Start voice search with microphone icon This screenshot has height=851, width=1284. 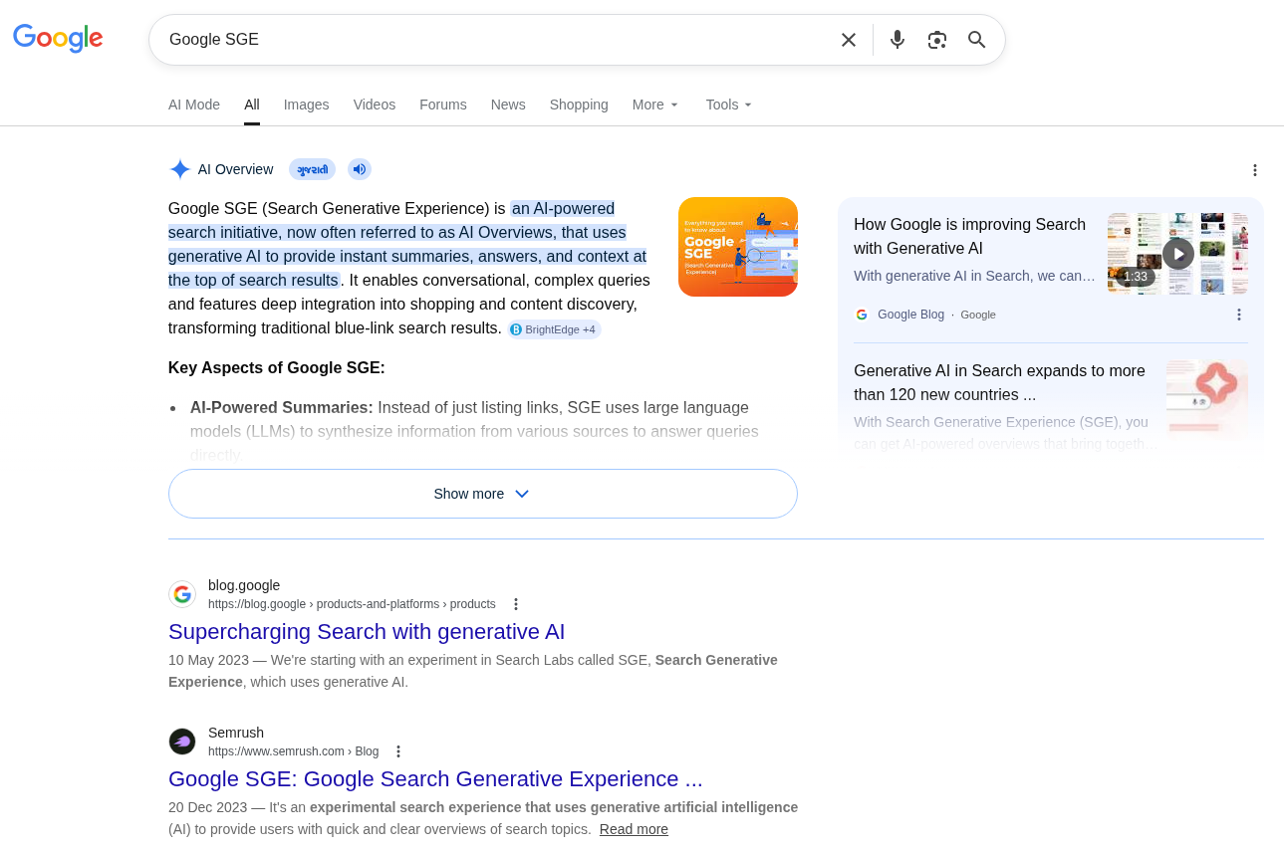(898, 40)
